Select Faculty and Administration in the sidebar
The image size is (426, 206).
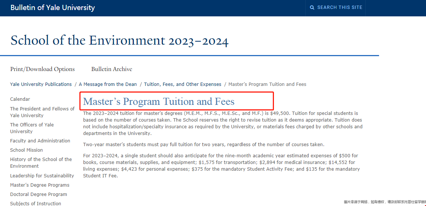coord(40,141)
